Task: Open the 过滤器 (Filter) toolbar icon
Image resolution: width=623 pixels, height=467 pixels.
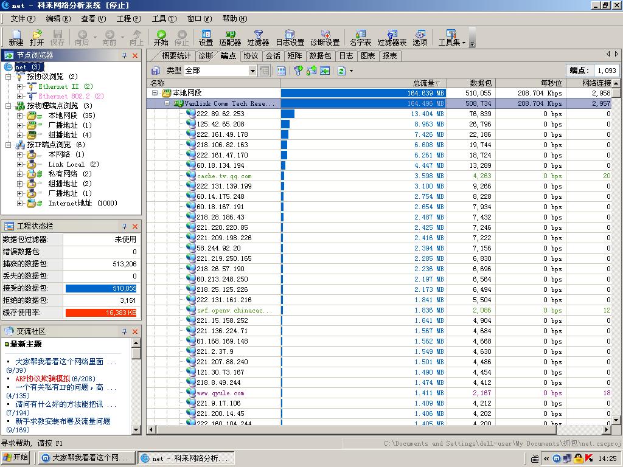Action: tap(258, 37)
